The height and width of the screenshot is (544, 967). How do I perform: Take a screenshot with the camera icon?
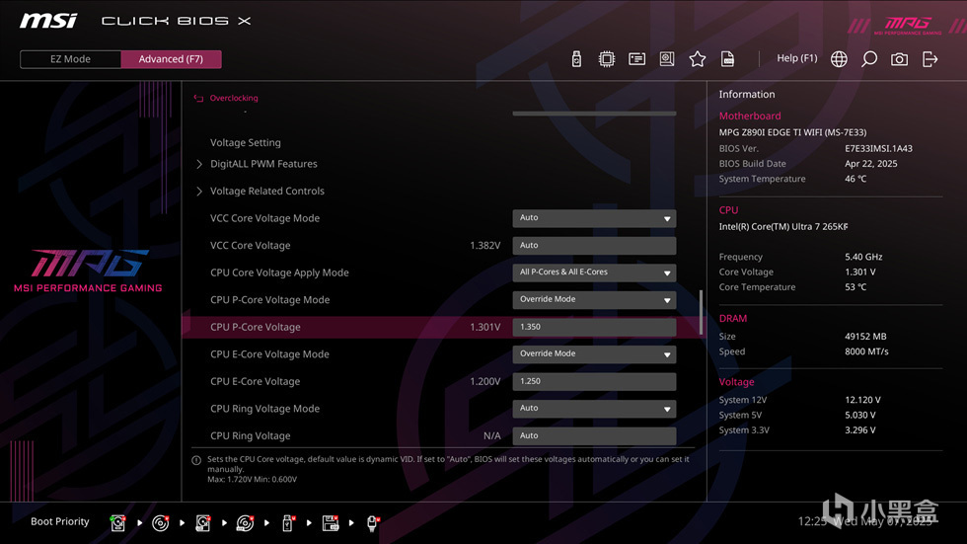click(899, 59)
